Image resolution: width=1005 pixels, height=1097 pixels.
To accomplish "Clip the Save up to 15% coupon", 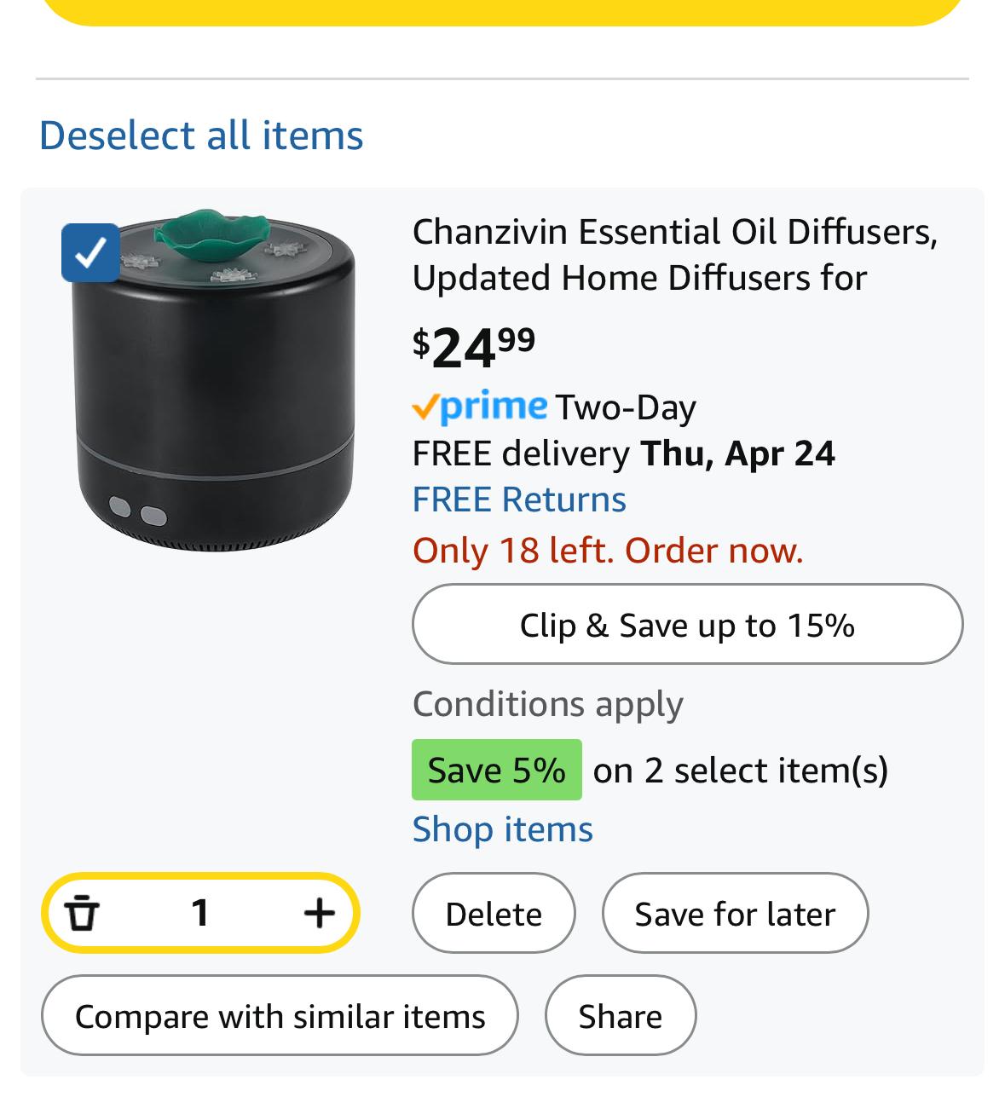I will (687, 624).
